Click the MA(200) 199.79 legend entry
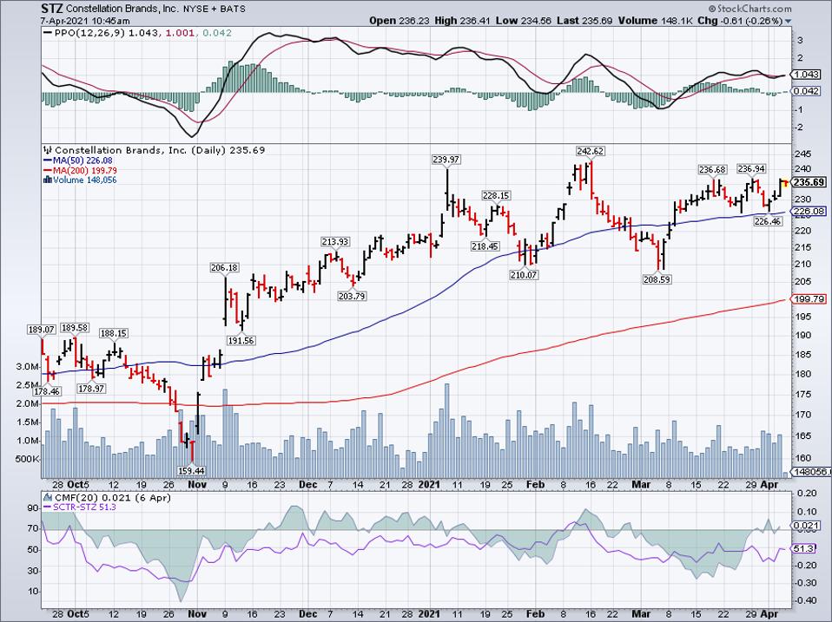The width and height of the screenshot is (832, 622). 80,171
